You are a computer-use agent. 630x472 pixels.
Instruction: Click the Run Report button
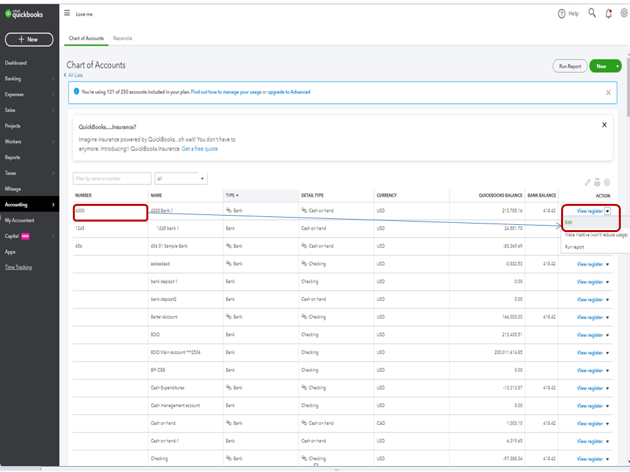tap(570, 66)
